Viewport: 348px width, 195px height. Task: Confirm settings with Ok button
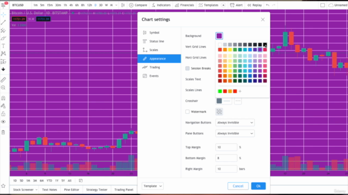258,186
